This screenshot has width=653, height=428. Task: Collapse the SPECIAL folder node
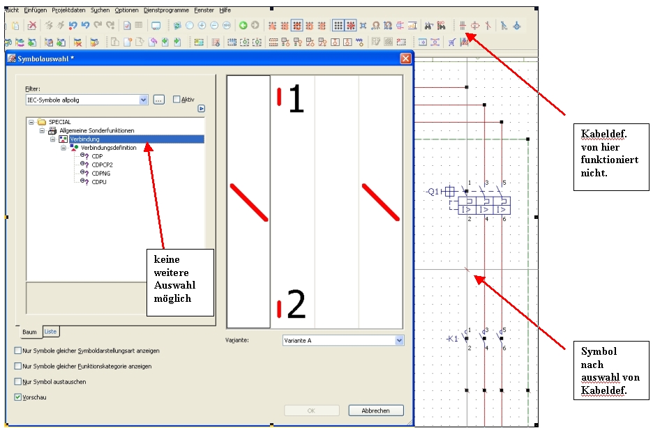coord(31,122)
